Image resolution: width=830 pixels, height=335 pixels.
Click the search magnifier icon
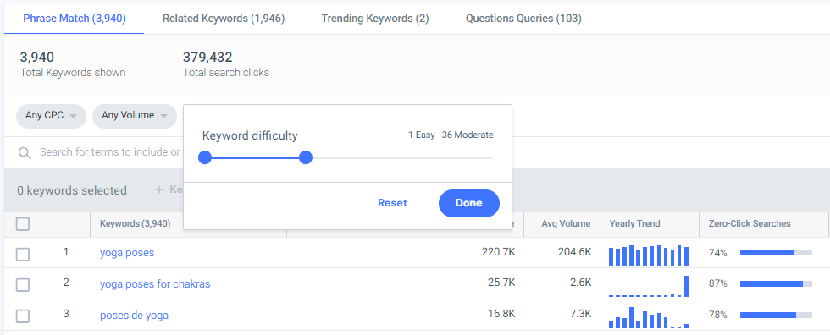25,153
